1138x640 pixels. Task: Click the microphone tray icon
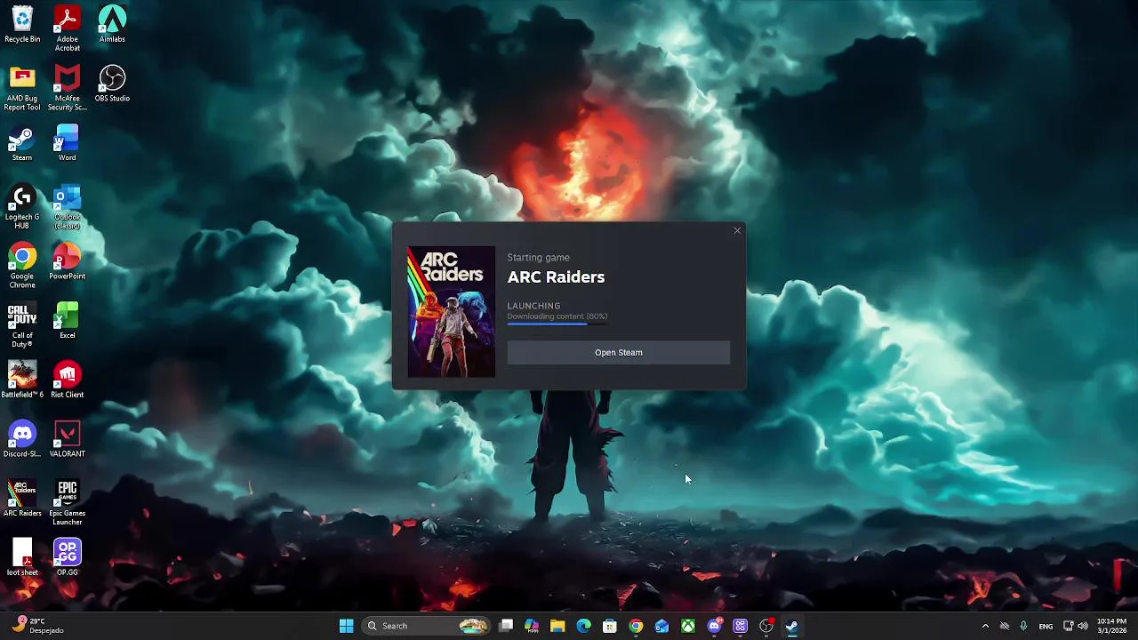click(1023, 626)
